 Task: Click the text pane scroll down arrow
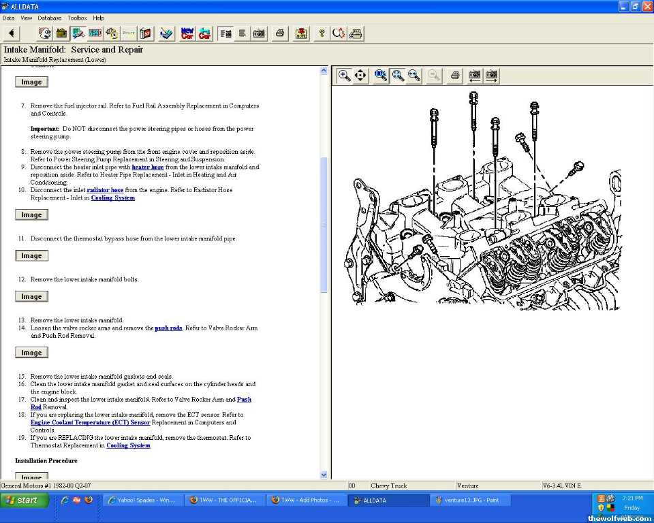tap(324, 475)
